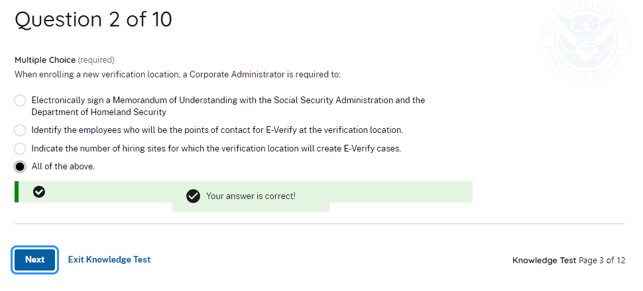This screenshot has height=291, width=643.
Task: Click the checkmark icon at left of green banner
Action: [39, 192]
